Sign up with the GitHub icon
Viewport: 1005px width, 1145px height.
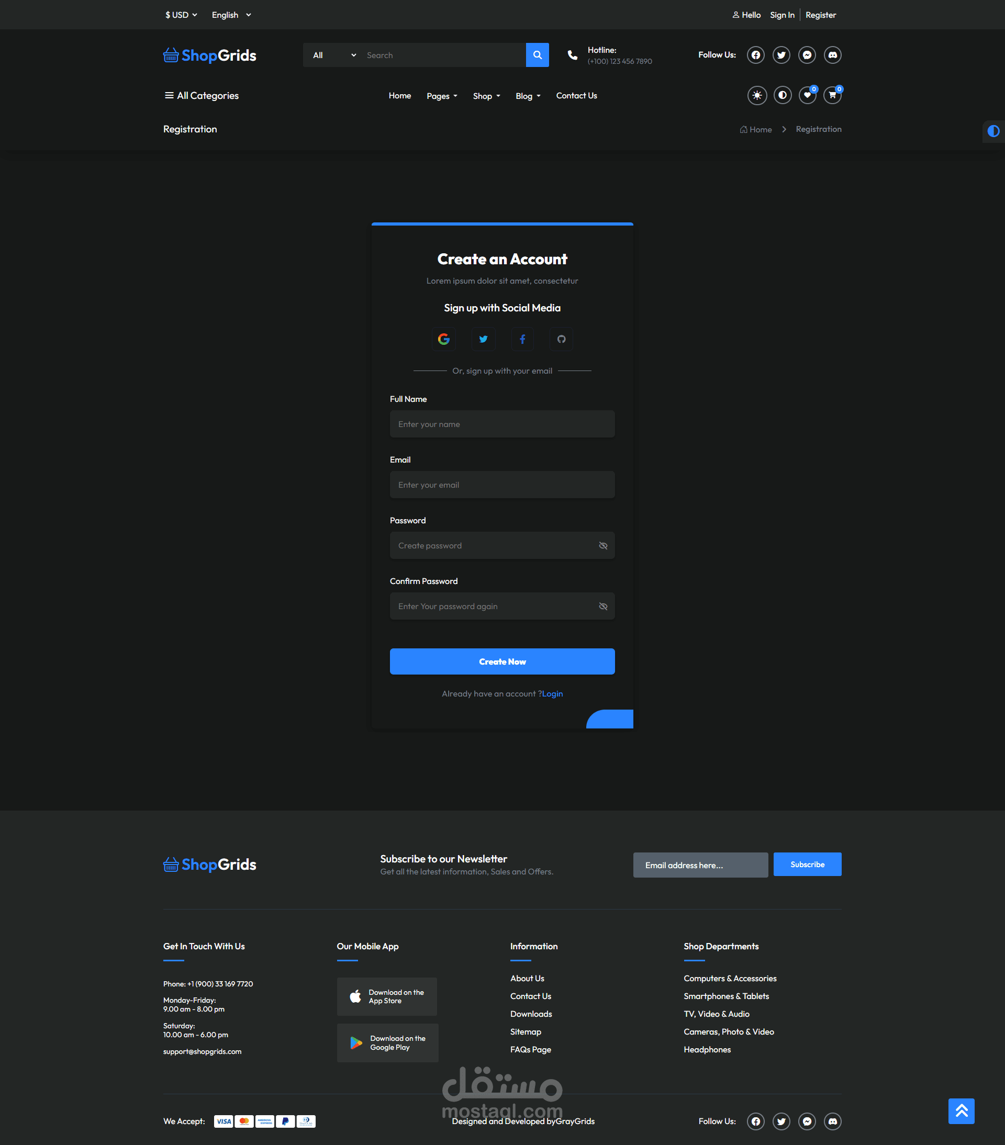coord(561,339)
